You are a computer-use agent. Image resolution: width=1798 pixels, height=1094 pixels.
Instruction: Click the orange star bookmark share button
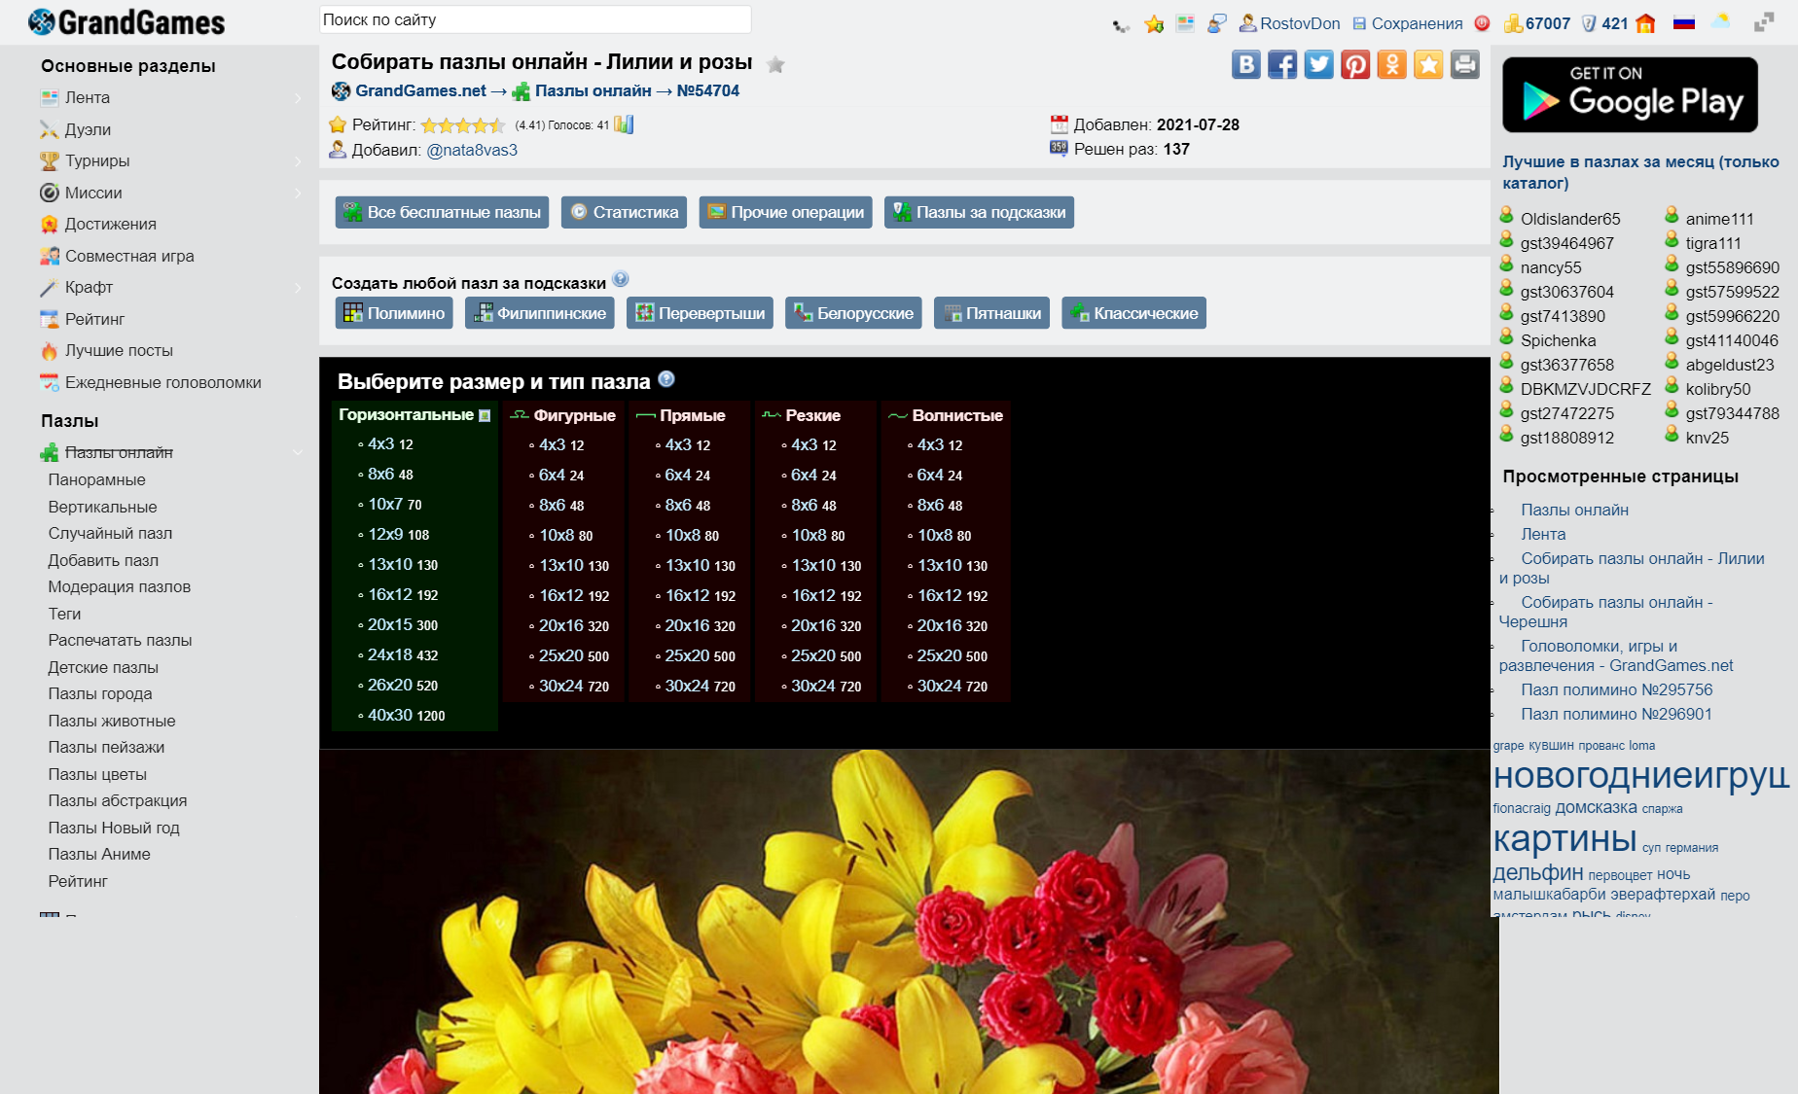coord(1428,65)
